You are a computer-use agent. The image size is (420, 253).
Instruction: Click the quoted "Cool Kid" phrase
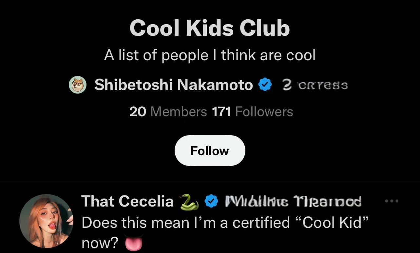click(332, 223)
